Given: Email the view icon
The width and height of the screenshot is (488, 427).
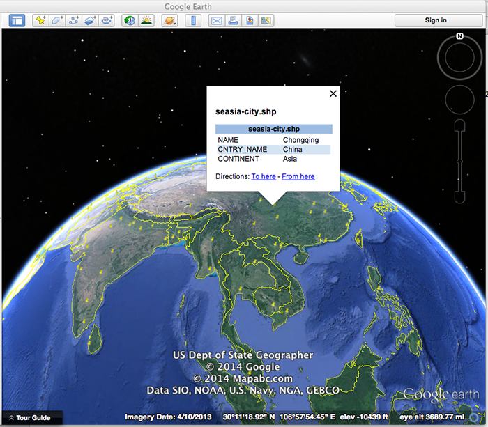Looking at the screenshot, I should click(x=217, y=20).
